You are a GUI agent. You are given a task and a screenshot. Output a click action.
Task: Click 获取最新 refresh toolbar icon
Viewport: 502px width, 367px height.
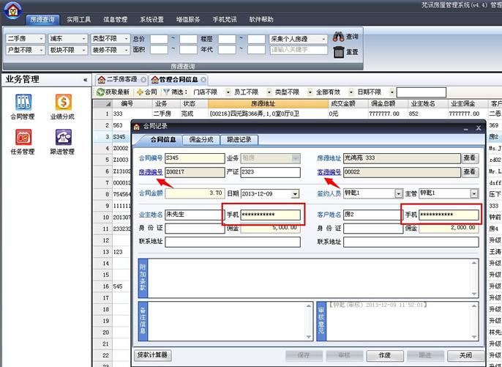click(x=113, y=92)
